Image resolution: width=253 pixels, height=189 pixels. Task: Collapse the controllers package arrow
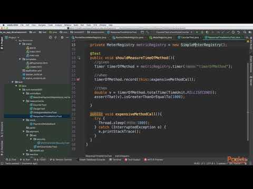pos(24,93)
